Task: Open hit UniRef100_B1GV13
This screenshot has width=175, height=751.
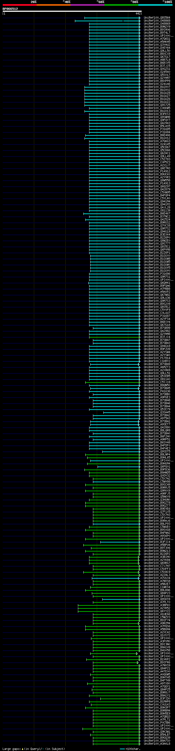Action: tap(157, 111)
